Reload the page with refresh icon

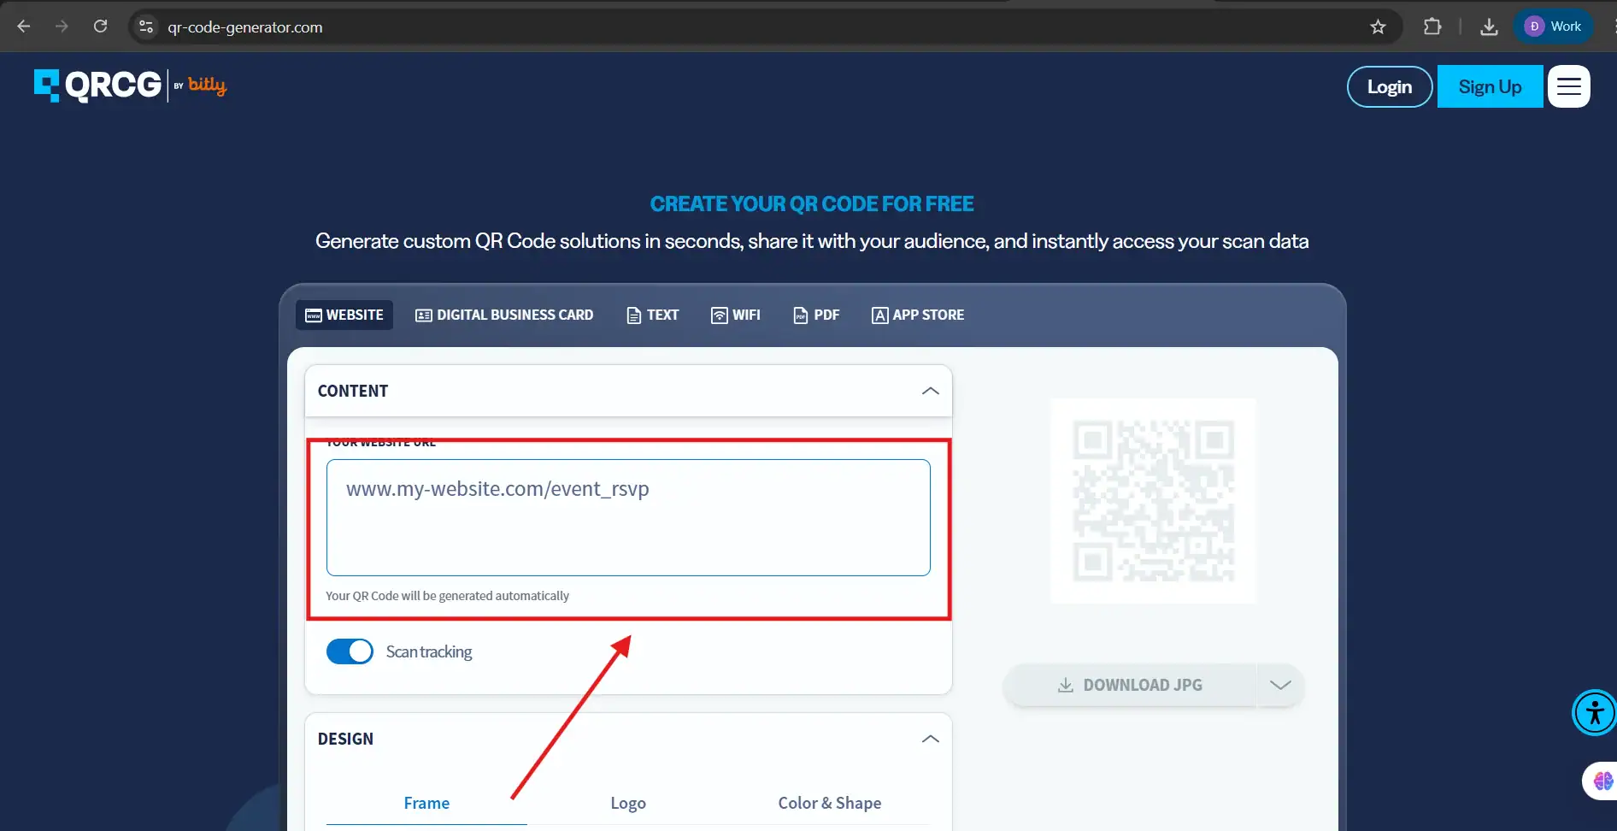tap(100, 27)
